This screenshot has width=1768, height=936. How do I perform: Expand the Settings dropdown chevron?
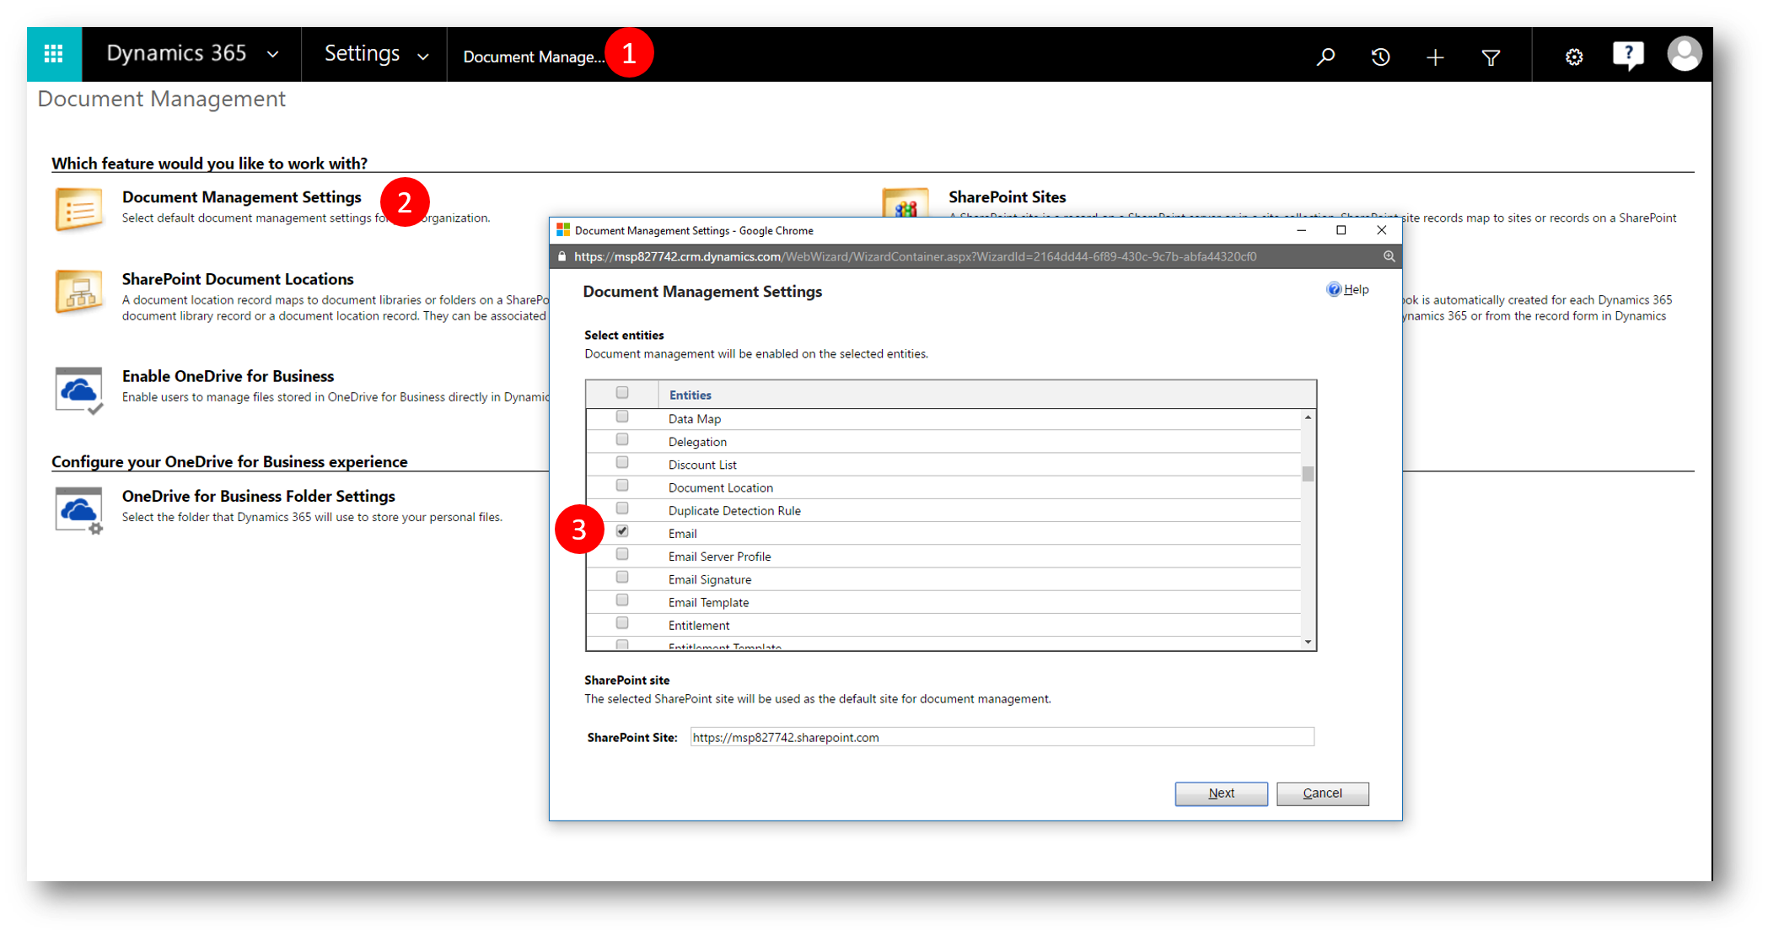[x=423, y=56]
